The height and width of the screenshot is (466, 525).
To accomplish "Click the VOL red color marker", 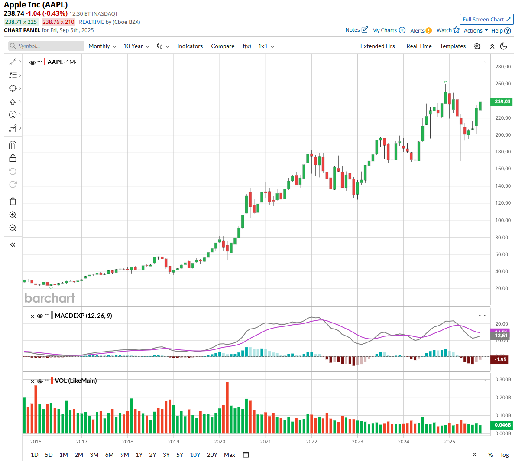I will tap(52, 381).
